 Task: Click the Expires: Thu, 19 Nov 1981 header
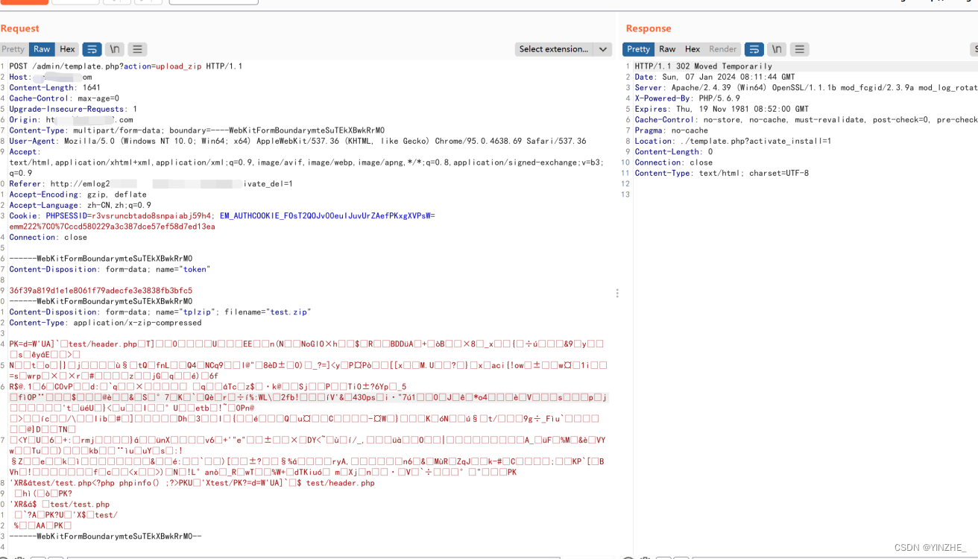tap(722, 109)
